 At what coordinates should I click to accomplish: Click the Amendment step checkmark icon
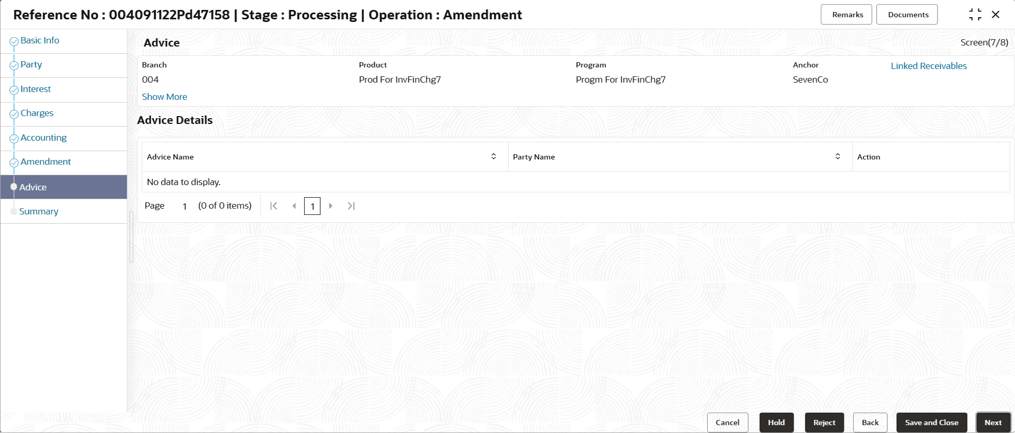[14, 163]
